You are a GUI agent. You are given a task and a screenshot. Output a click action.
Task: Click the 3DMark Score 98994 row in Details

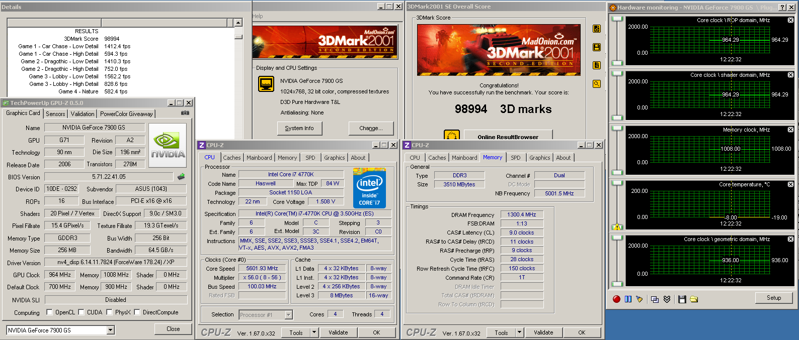tap(92, 39)
